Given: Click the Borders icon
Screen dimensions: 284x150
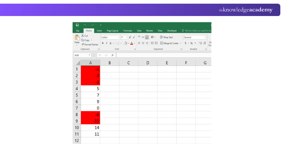Looking at the screenshot, I should click(x=118, y=43).
